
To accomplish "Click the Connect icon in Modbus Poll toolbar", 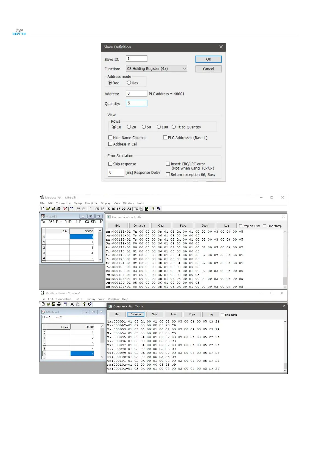I will (x=78, y=209).
